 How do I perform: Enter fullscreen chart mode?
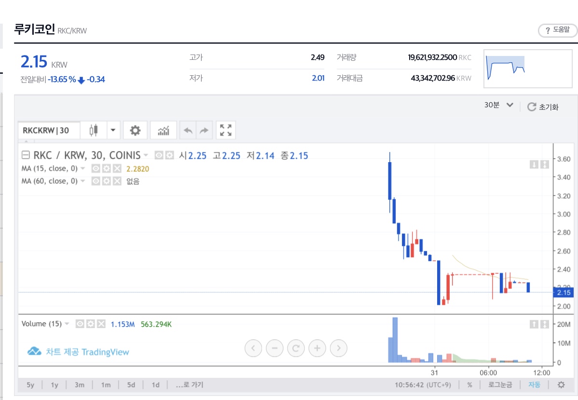point(226,130)
